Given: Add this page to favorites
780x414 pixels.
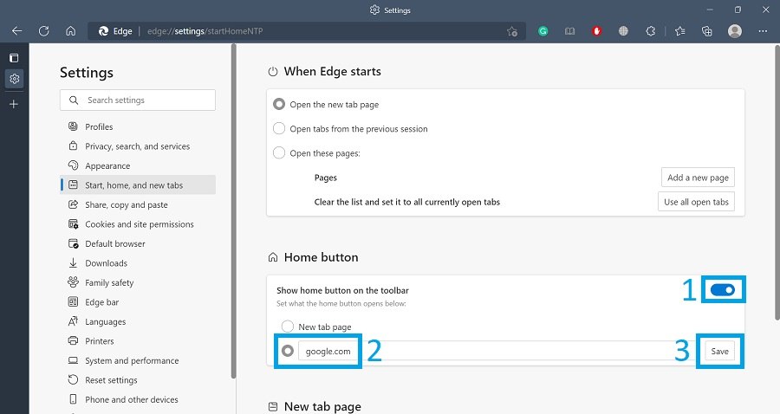Looking at the screenshot, I should tap(512, 31).
